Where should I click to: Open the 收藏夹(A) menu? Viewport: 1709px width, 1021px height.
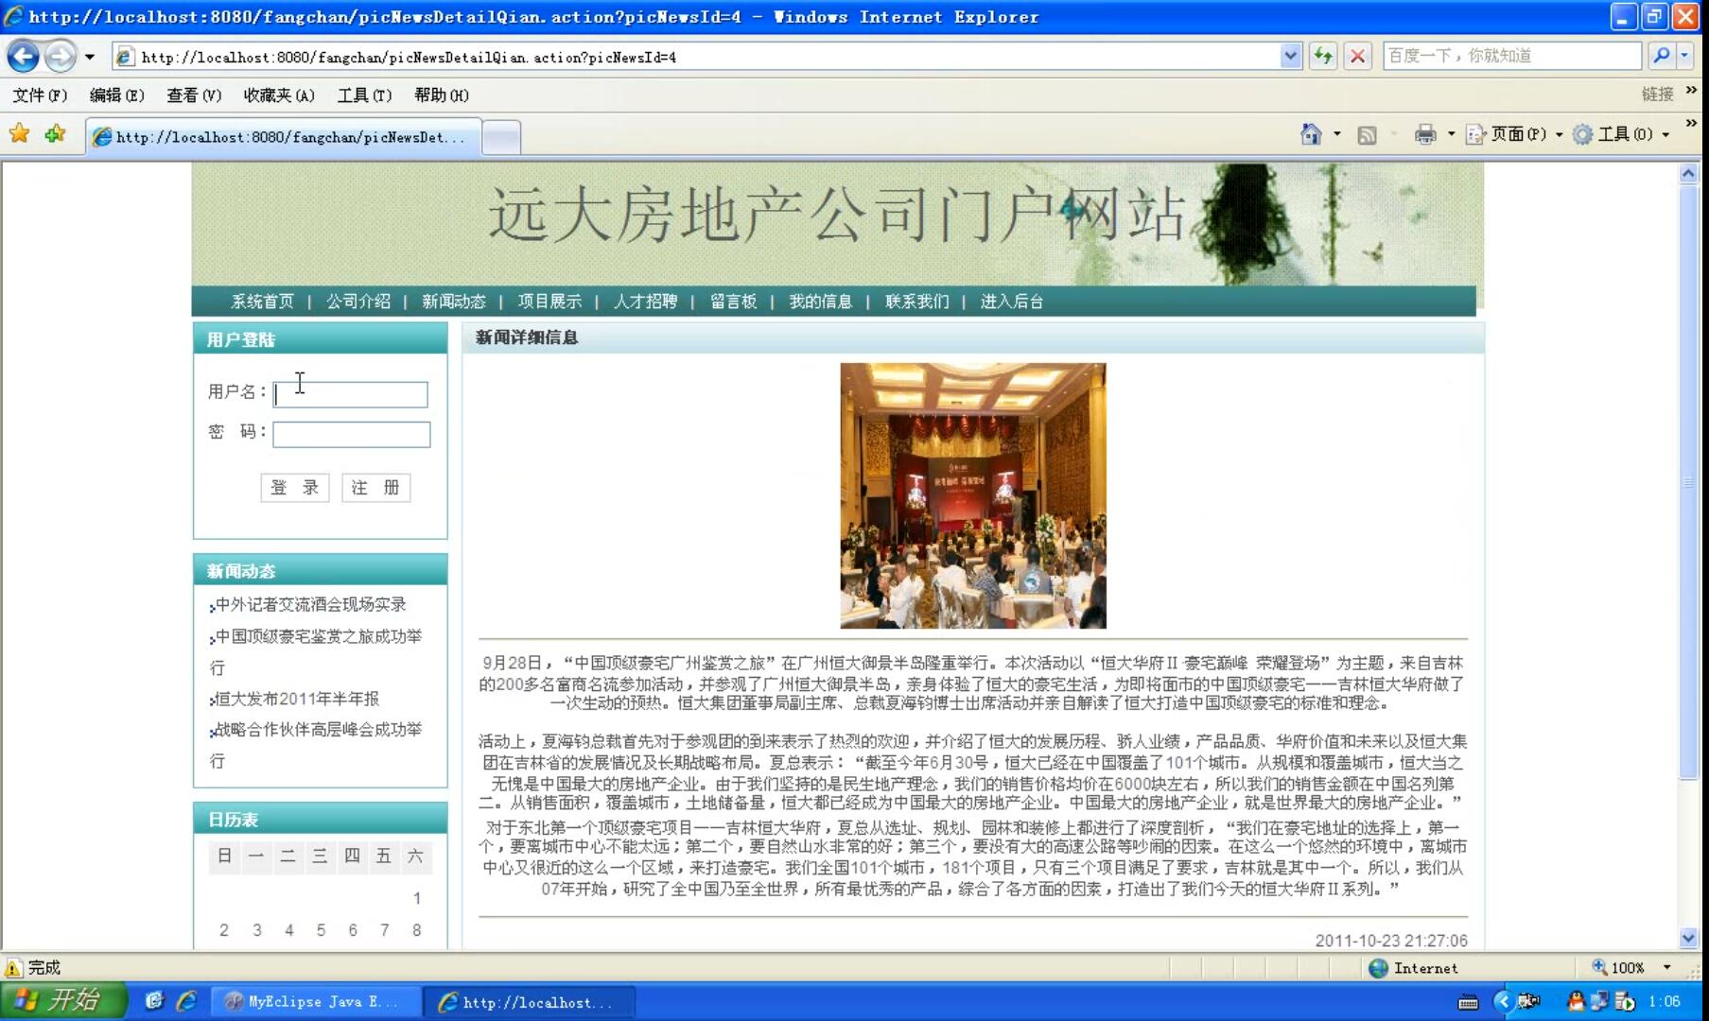pyautogui.click(x=279, y=95)
